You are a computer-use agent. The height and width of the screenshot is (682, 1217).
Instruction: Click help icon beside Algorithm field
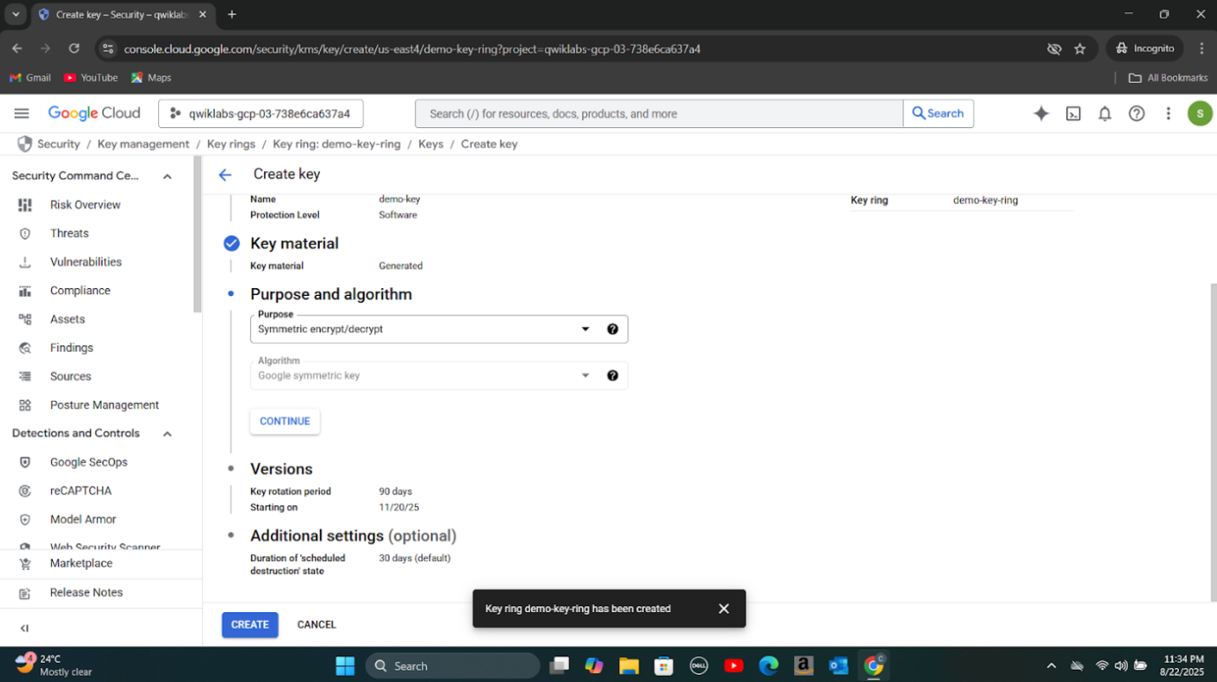pyautogui.click(x=612, y=375)
